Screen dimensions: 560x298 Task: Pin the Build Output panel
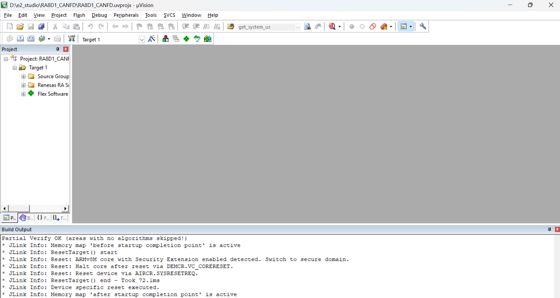tap(549, 229)
